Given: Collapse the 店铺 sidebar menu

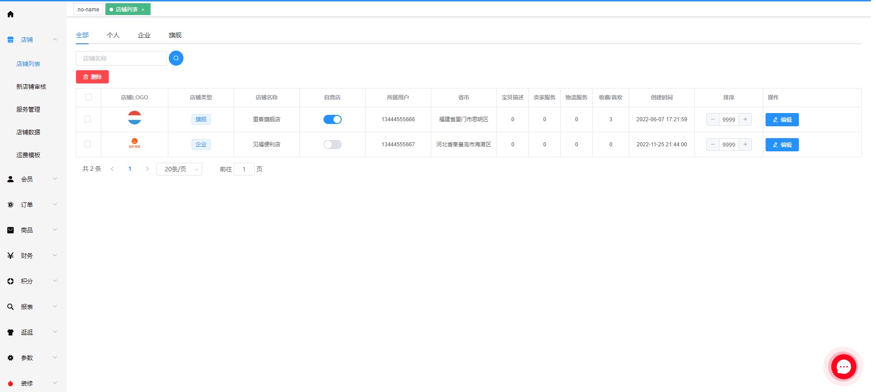Looking at the screenshot, I should 55,40.
